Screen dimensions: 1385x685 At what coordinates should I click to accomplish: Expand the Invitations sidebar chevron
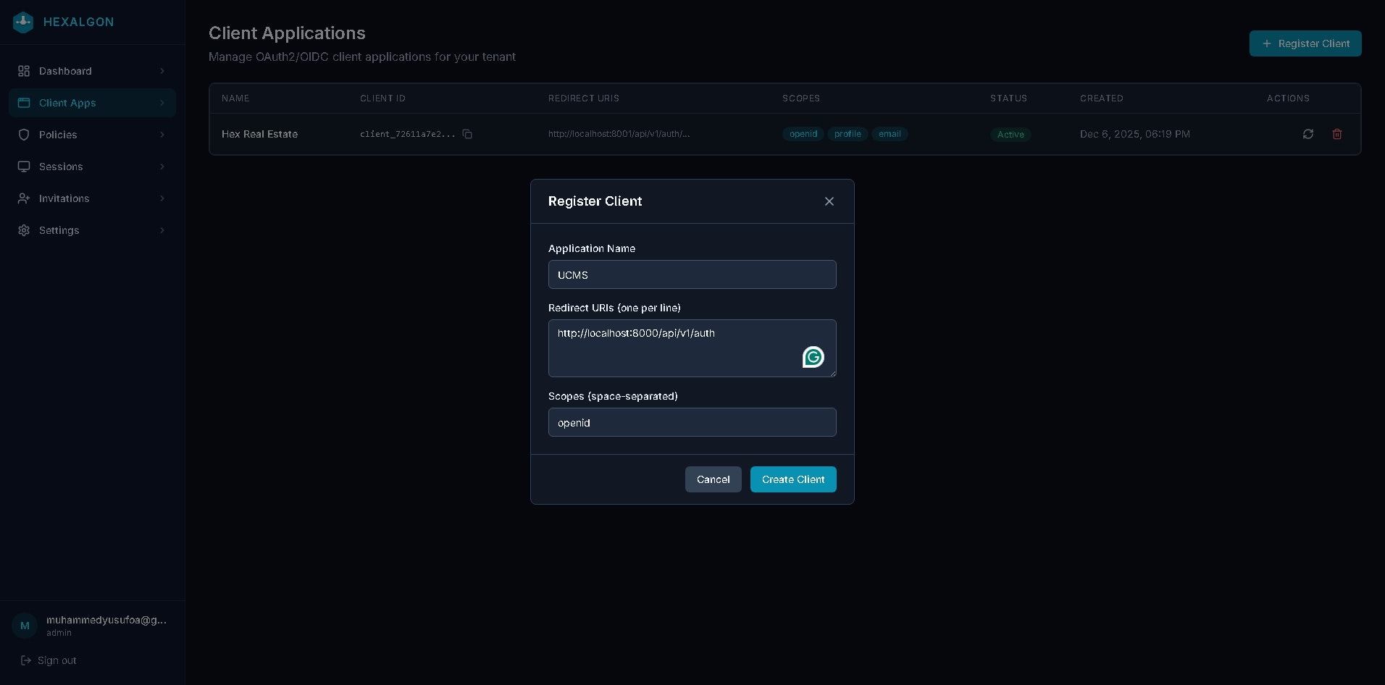(x=162, y=198)
